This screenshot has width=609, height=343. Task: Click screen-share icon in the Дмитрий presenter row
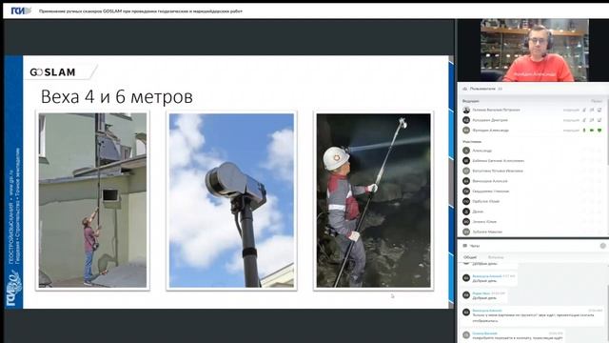(599, 120)
